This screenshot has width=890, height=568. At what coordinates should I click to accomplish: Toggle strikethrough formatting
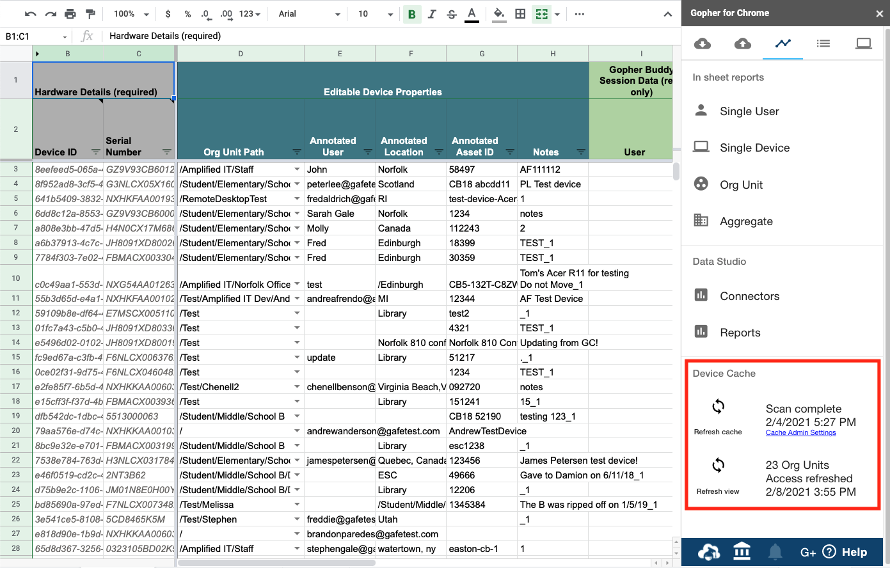coord(452,14)
